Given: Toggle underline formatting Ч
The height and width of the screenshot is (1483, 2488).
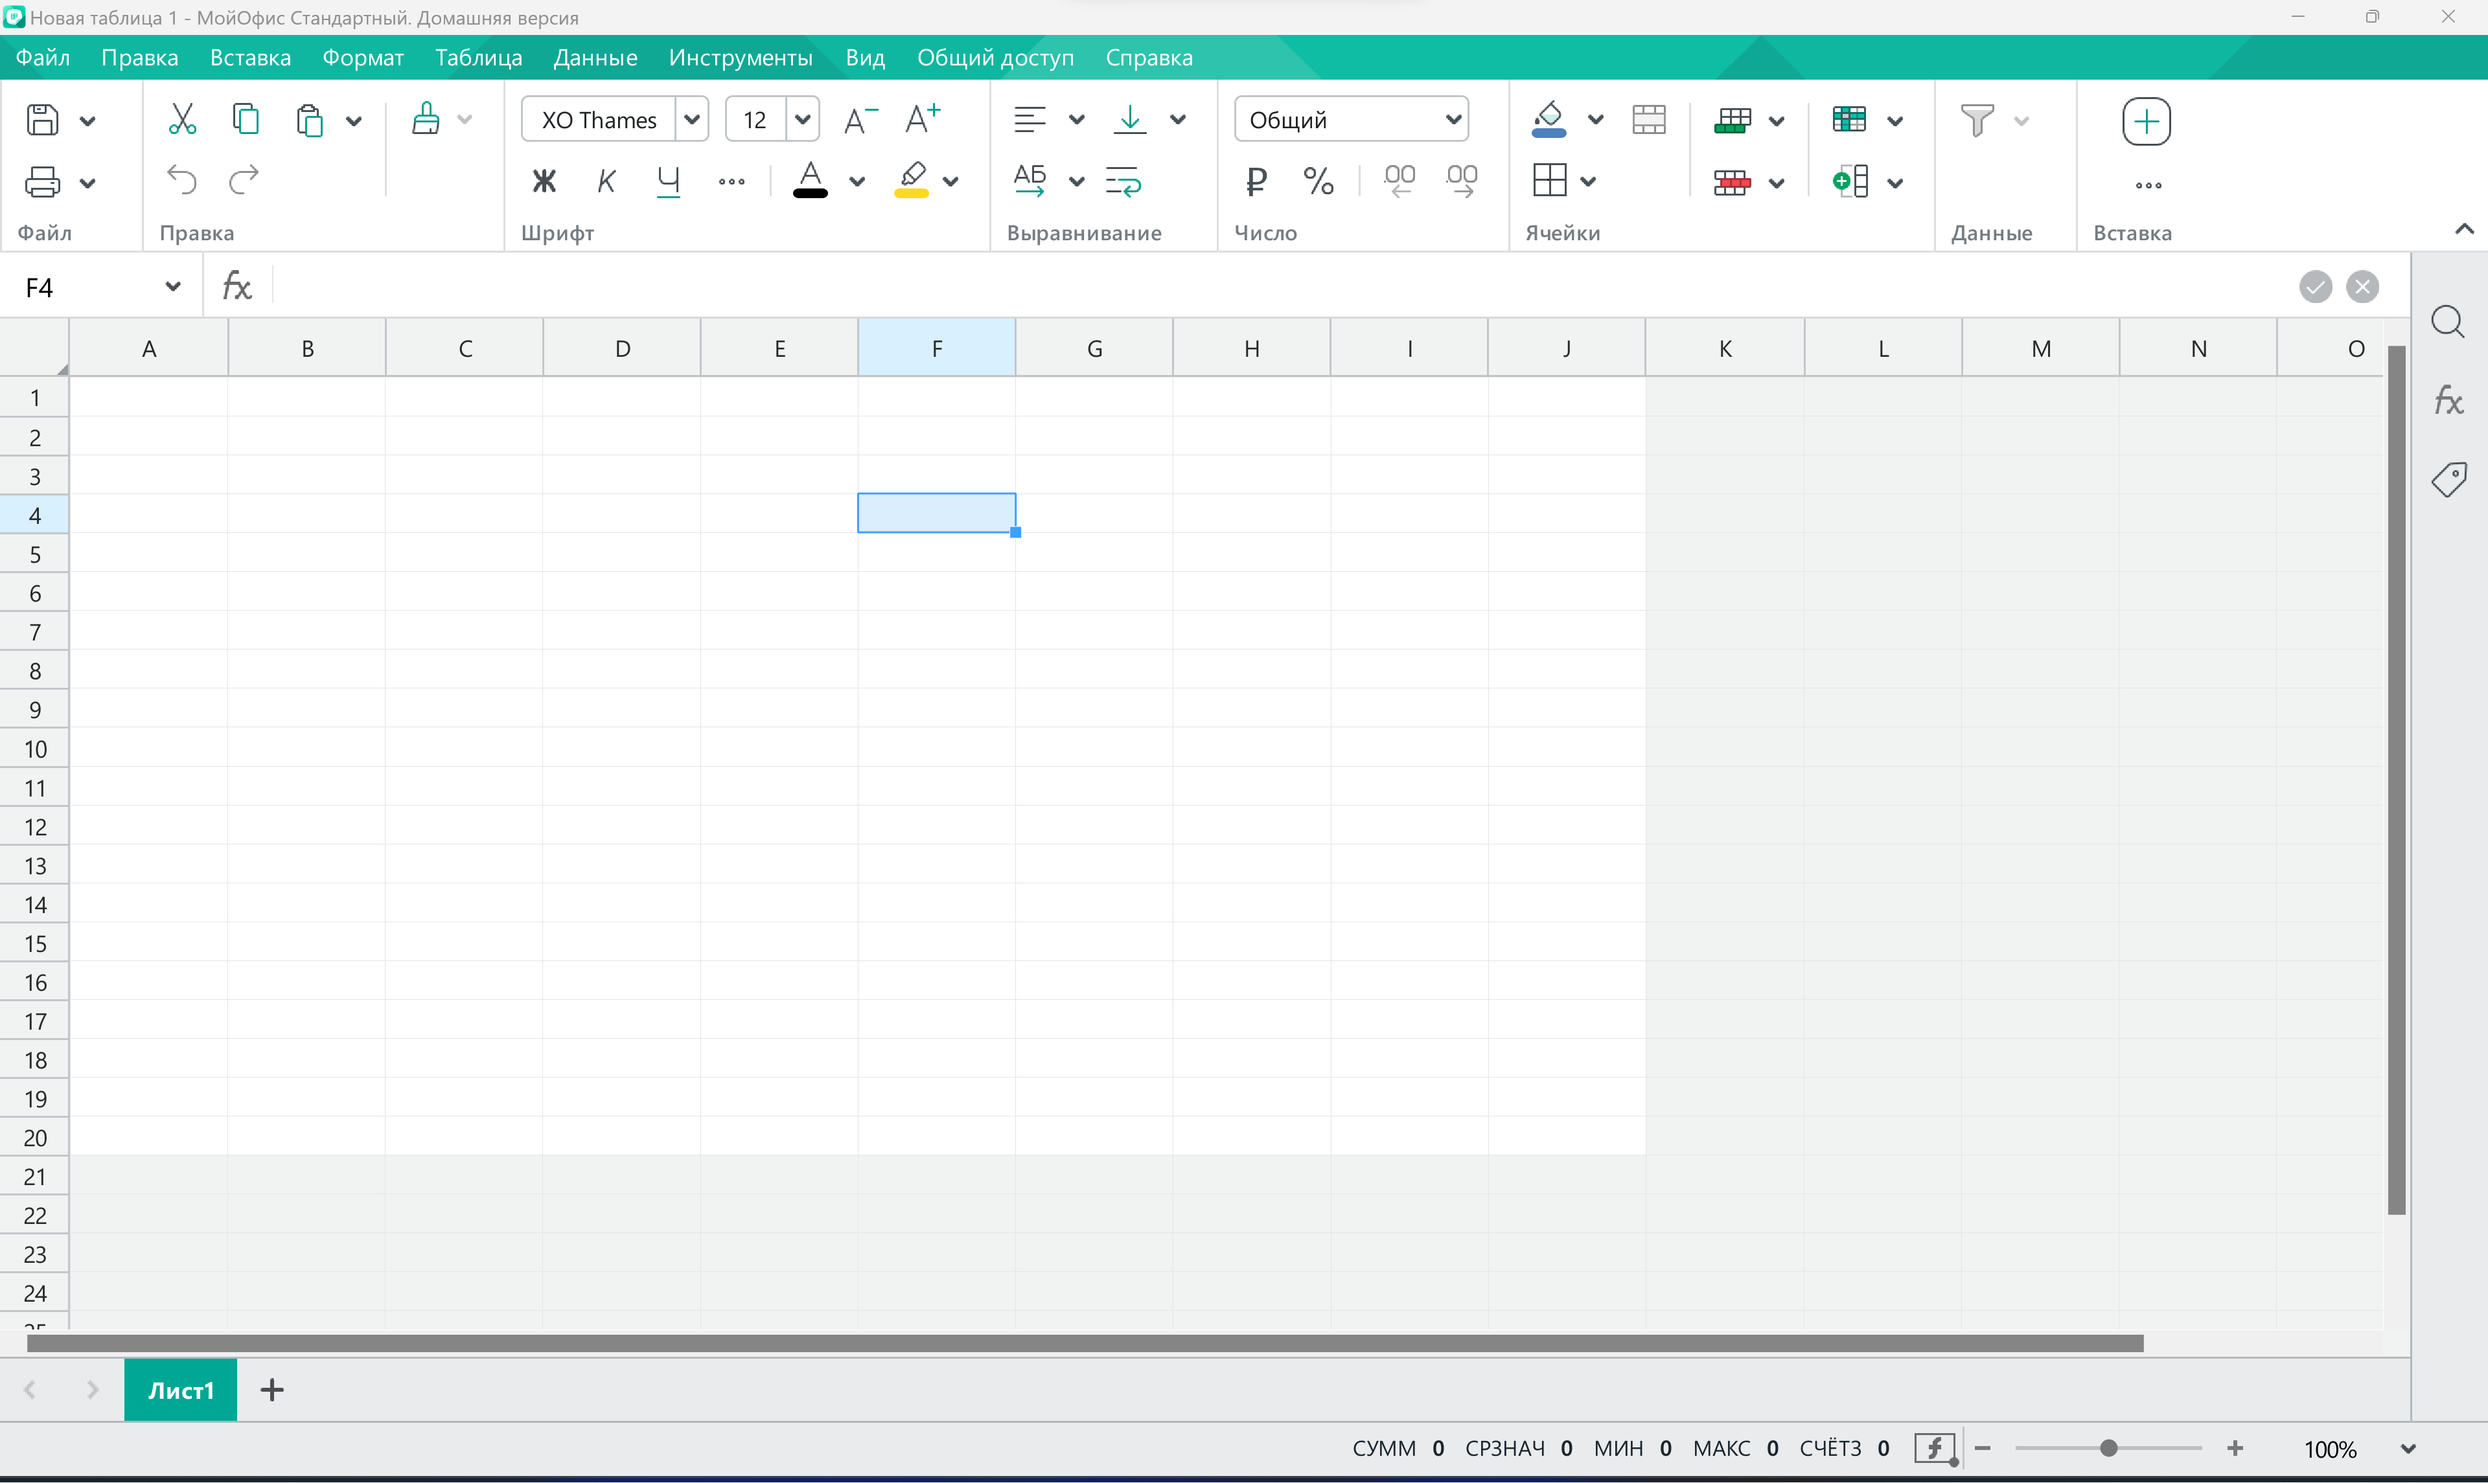Looking at the screenshot, I should click(668, 181).
